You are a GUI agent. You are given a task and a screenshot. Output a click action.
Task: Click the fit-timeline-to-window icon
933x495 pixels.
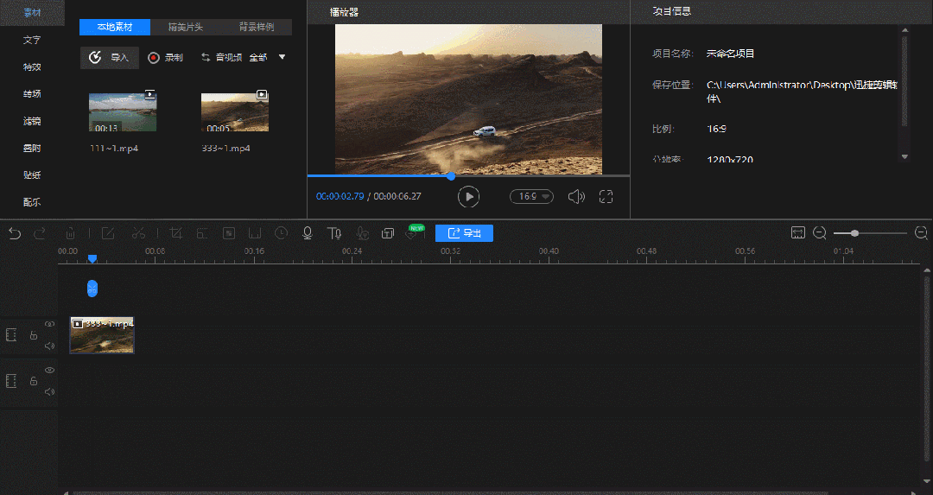coord(798,233)
